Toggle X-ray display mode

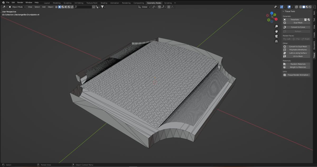(297, 7)
